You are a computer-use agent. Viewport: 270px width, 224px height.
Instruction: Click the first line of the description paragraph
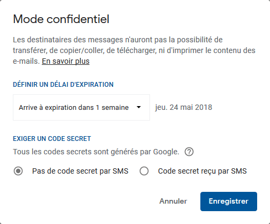click(x=118, y=40)
